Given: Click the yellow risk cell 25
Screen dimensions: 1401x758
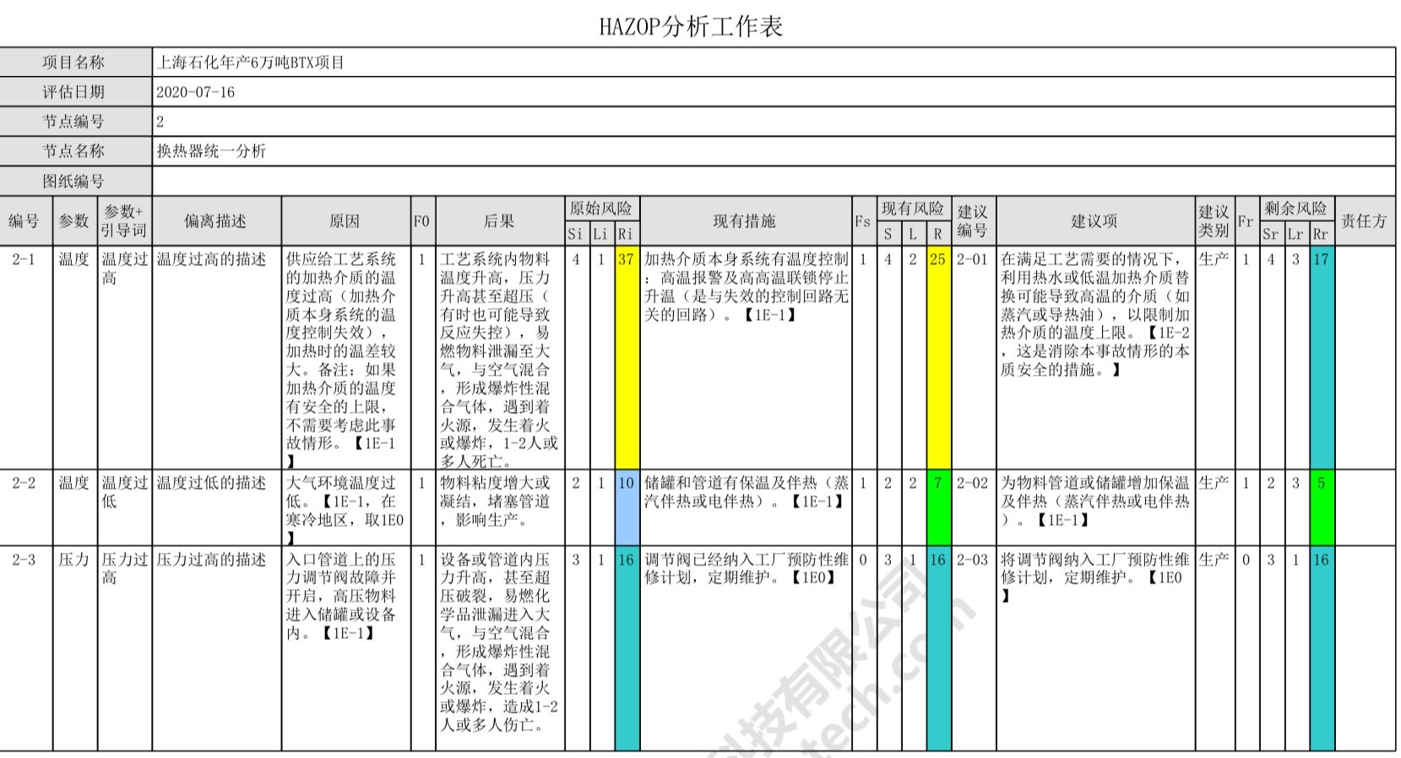Looking at the screenshot, I should [938, 358].
